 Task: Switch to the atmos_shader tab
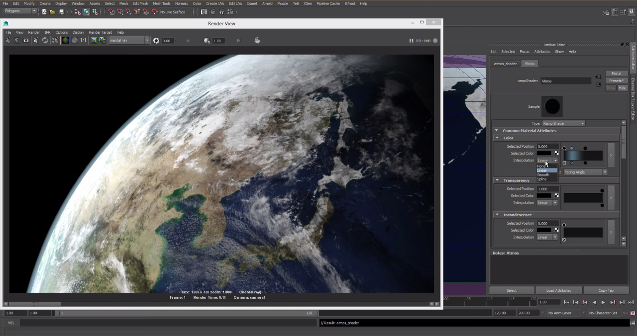tap(505, 64)
